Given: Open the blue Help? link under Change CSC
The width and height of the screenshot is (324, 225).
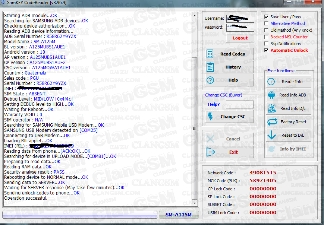Looking at the screenshot, I should (x=214, y=104).
